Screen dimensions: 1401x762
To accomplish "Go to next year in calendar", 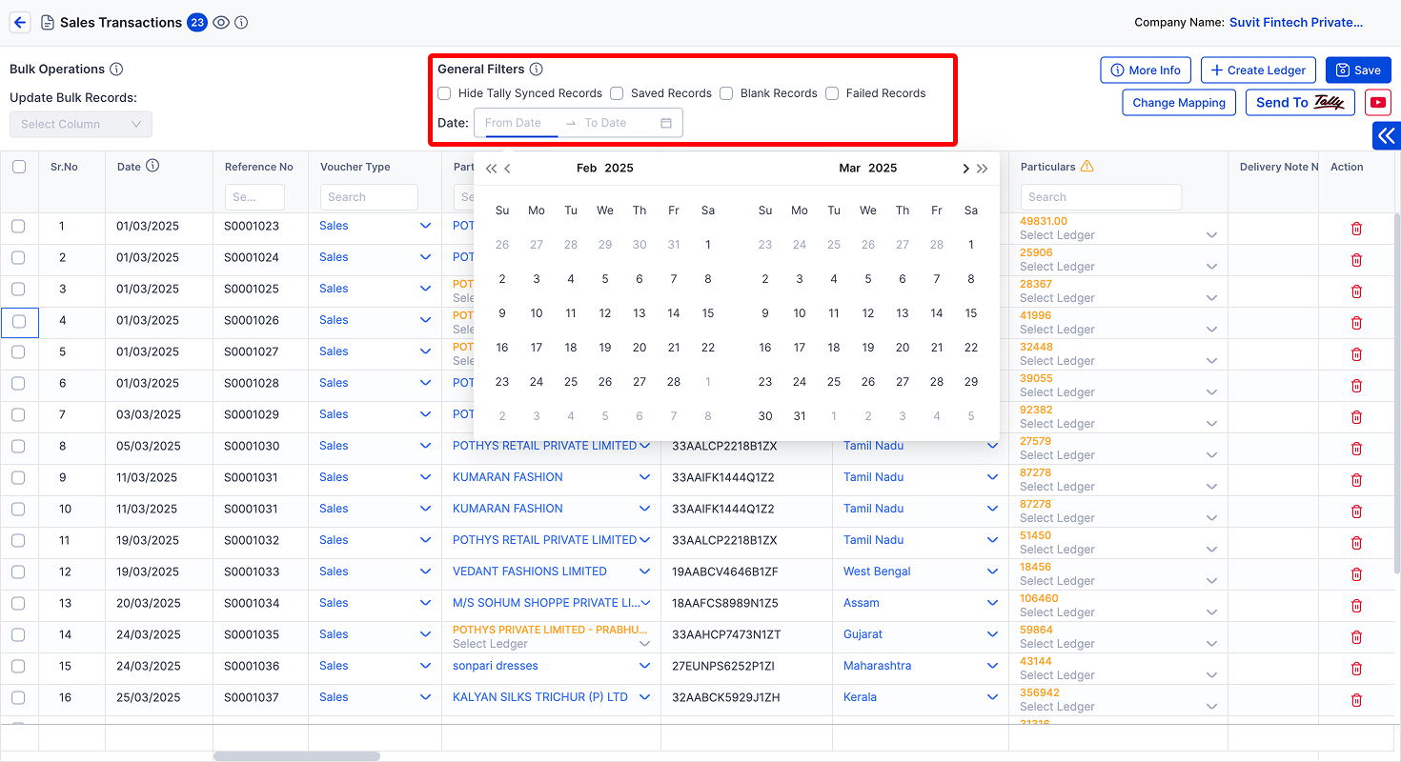I will (x=983, y=169).
